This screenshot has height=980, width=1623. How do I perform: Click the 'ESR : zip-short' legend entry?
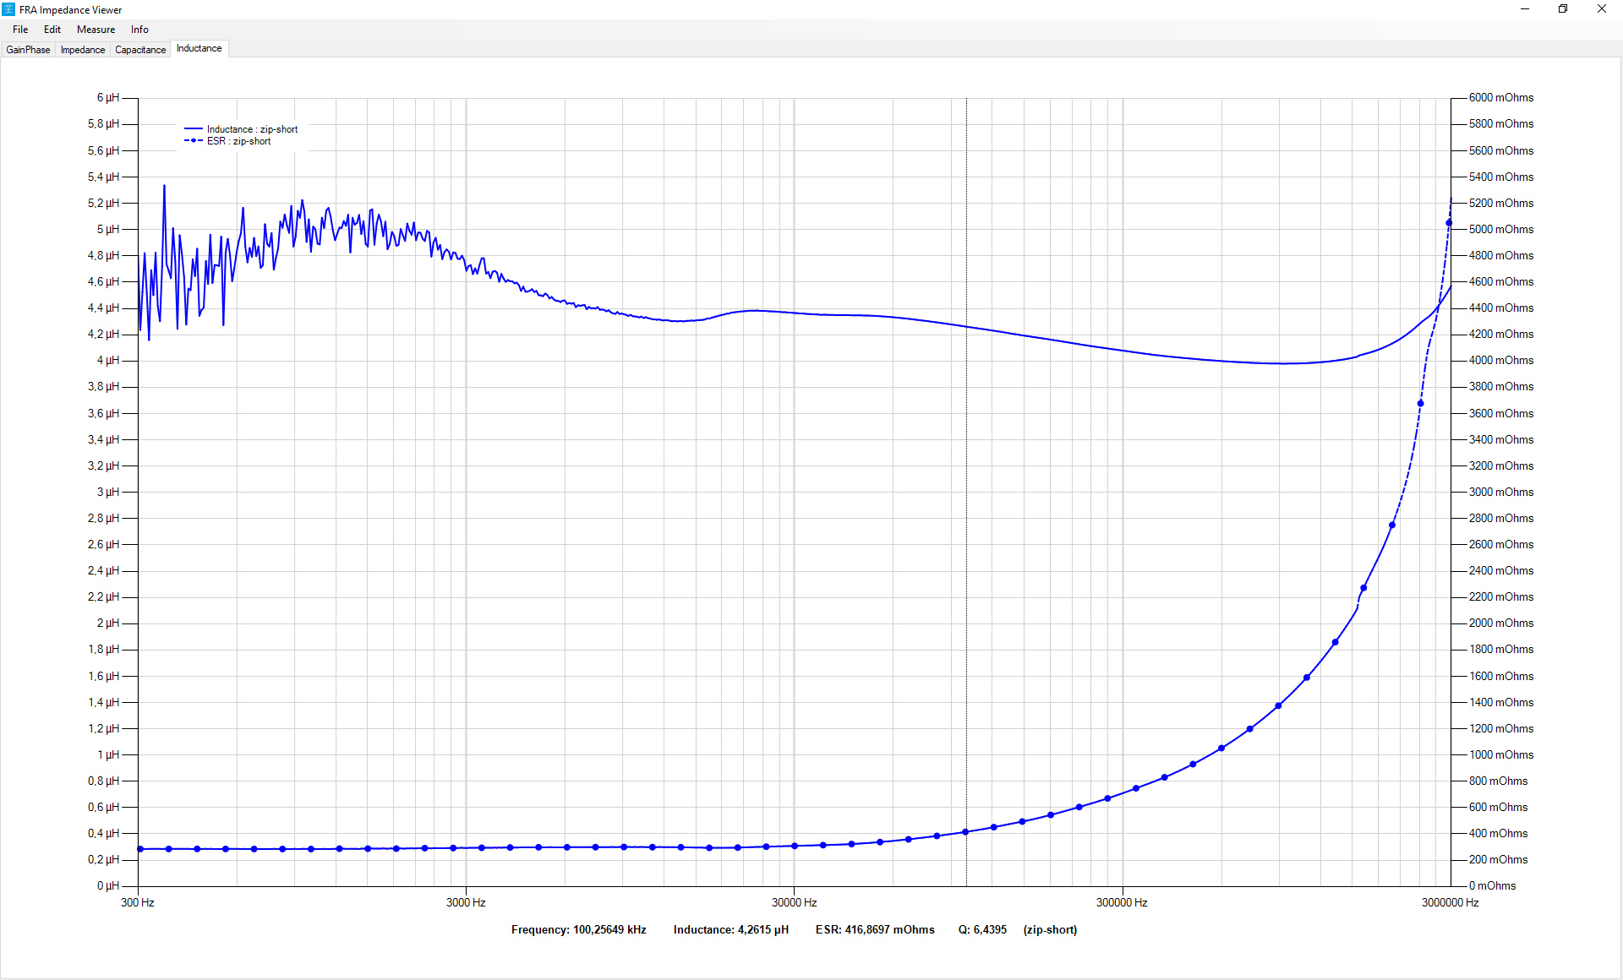(228, 141)
